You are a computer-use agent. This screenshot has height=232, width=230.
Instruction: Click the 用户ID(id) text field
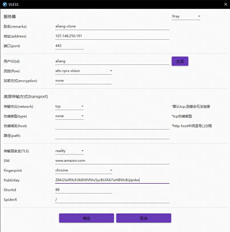coord(112,61)
